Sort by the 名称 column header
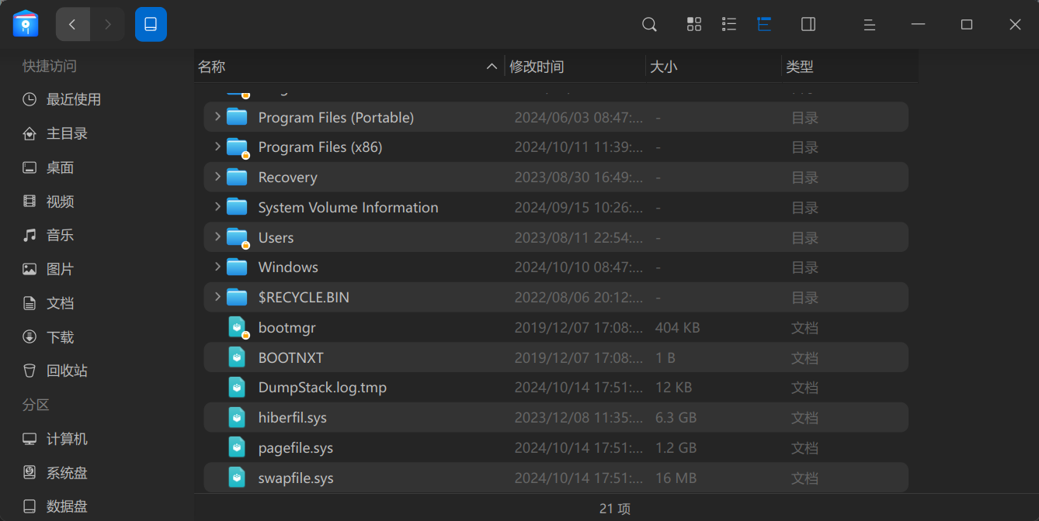The width and height of the screenshot is (1039, 521). pyautogui.click(x=349, y=67)
